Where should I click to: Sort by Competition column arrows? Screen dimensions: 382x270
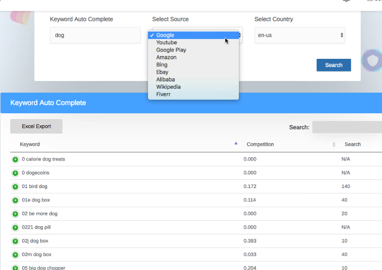click(334, 145)
